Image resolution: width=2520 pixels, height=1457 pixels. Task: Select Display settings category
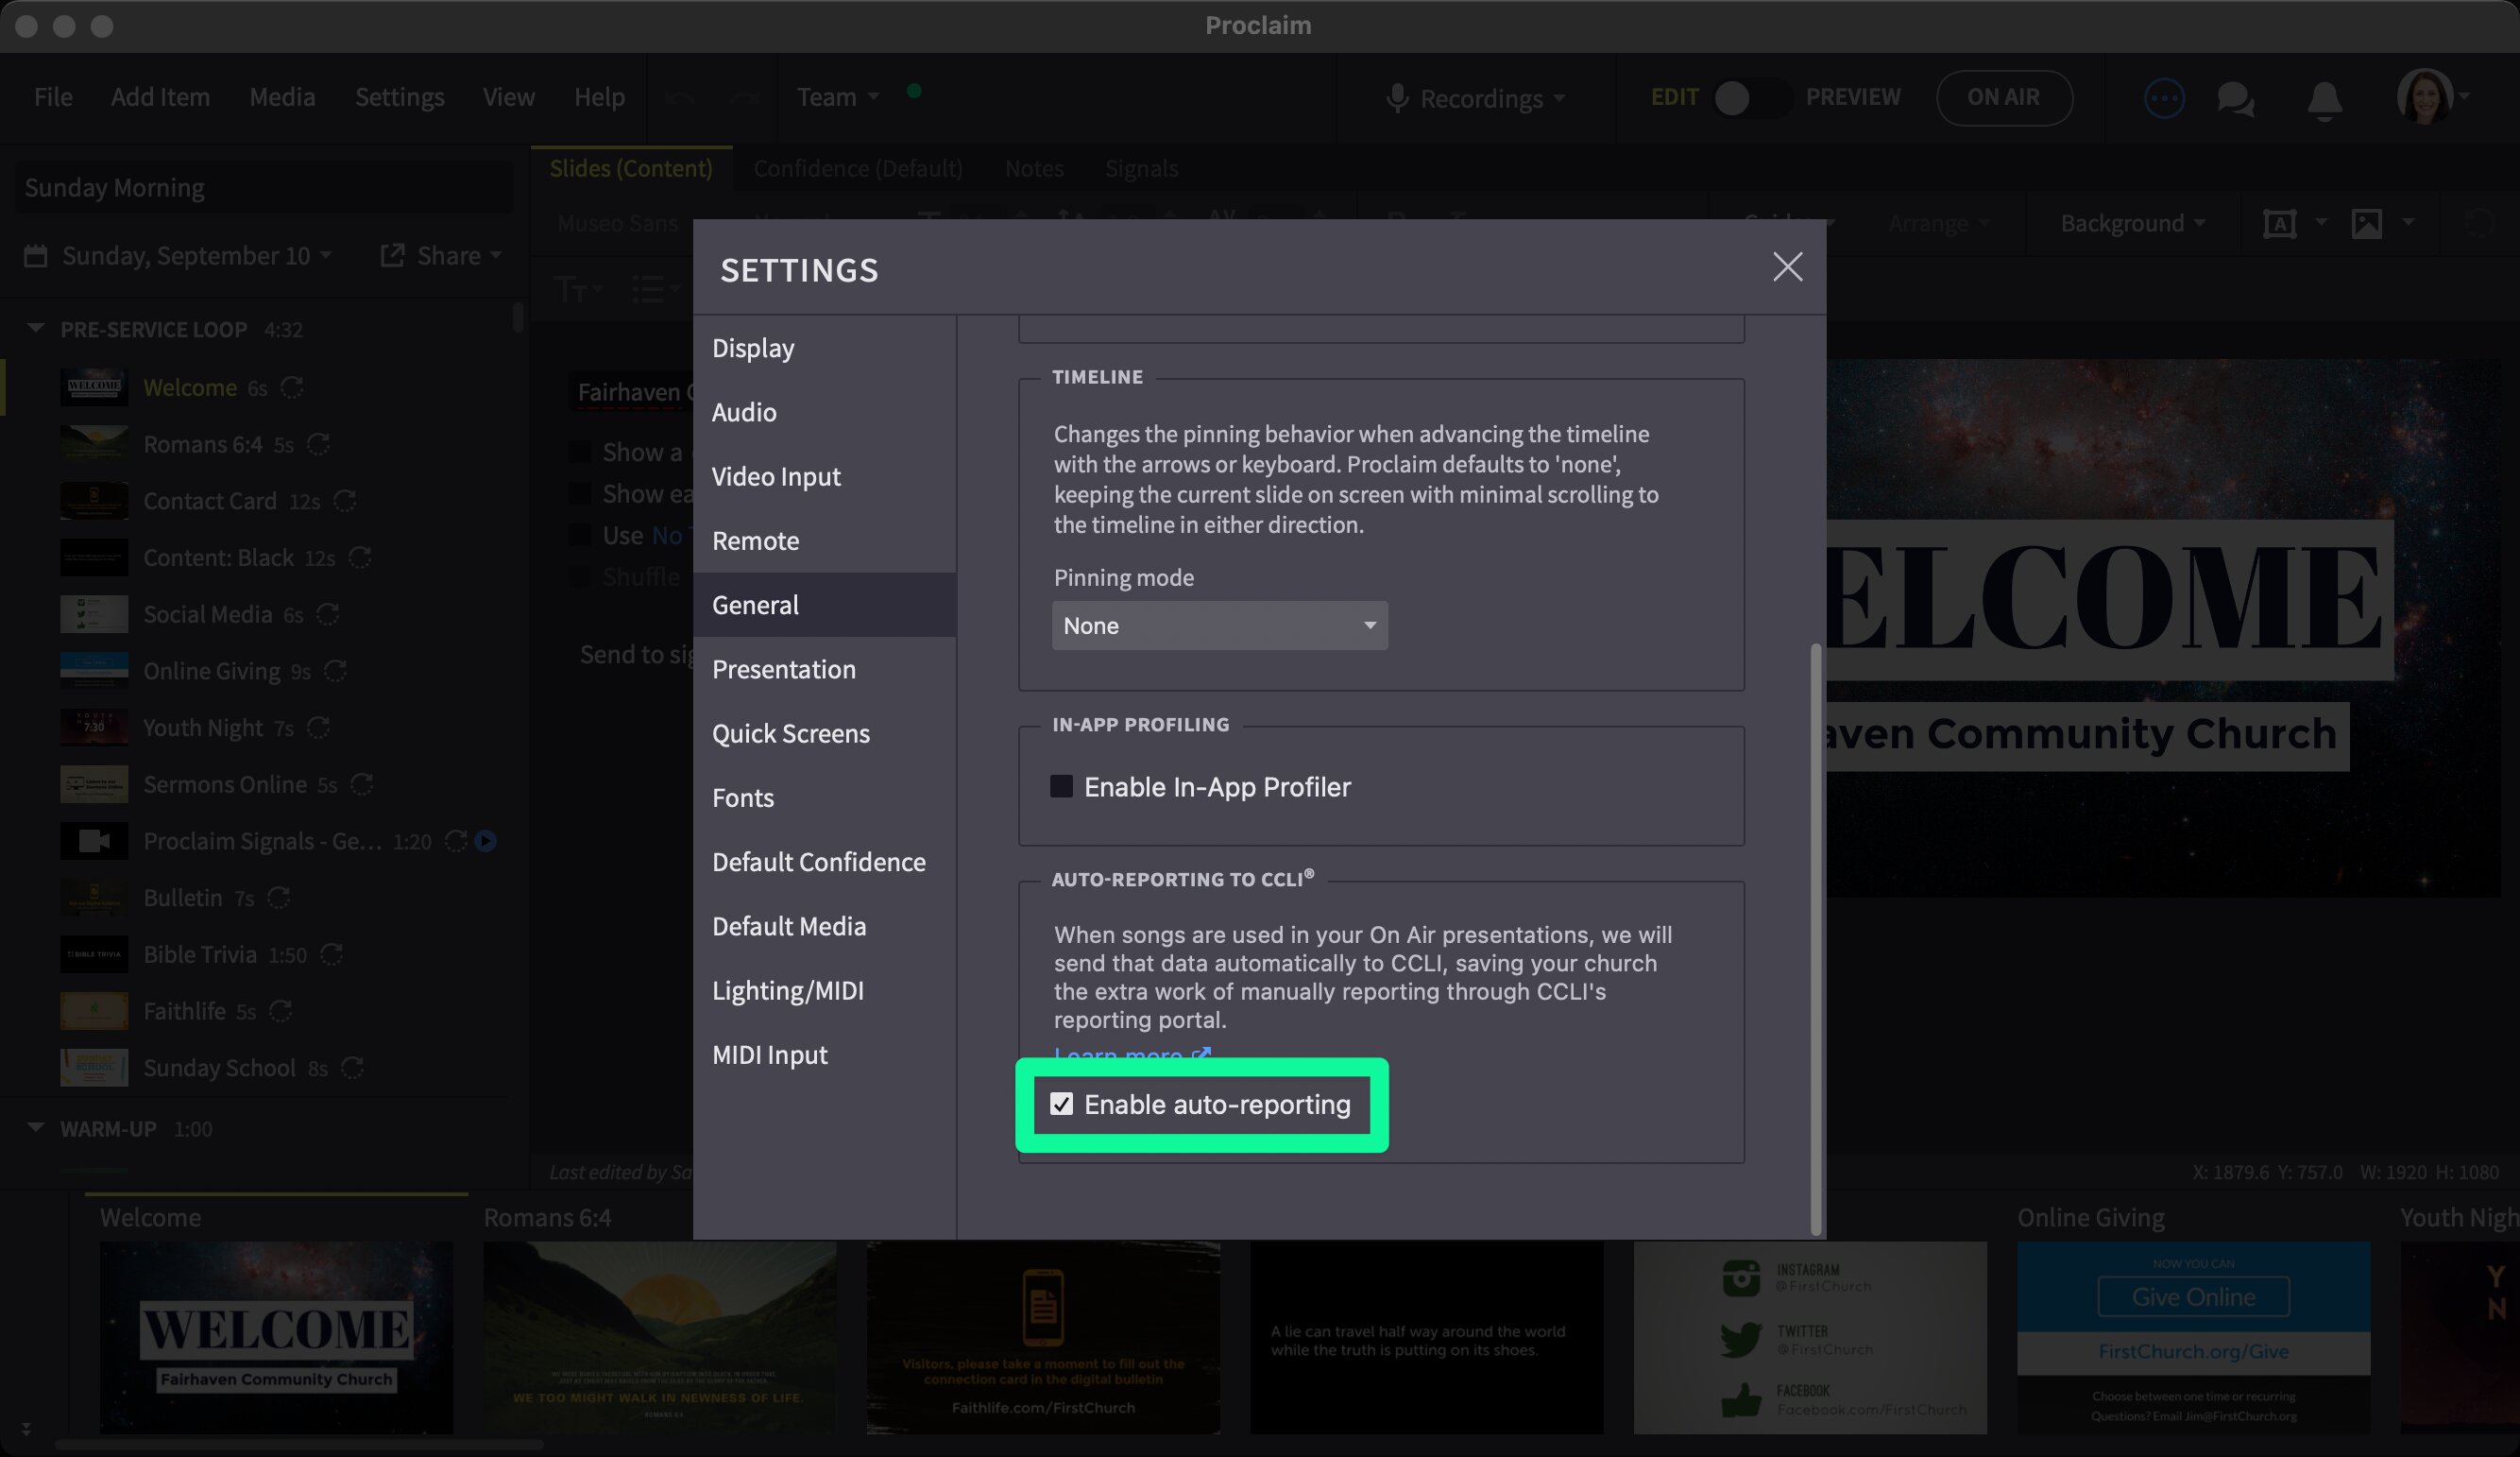(x=825, y=349)
